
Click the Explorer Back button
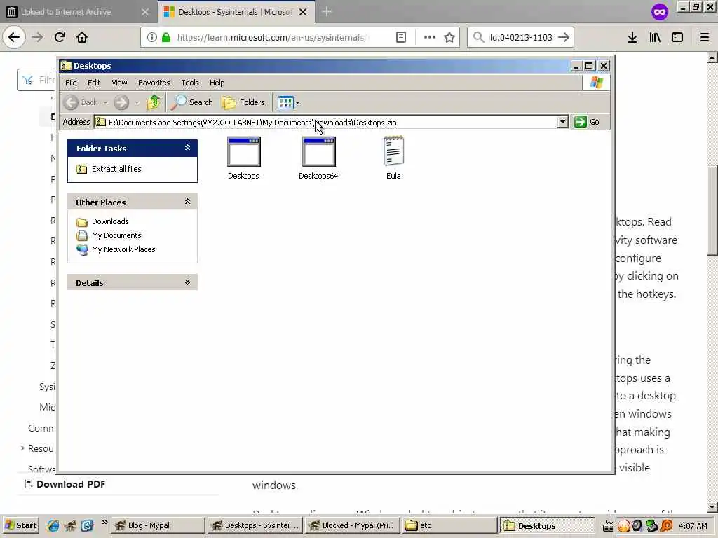point(81,102)
